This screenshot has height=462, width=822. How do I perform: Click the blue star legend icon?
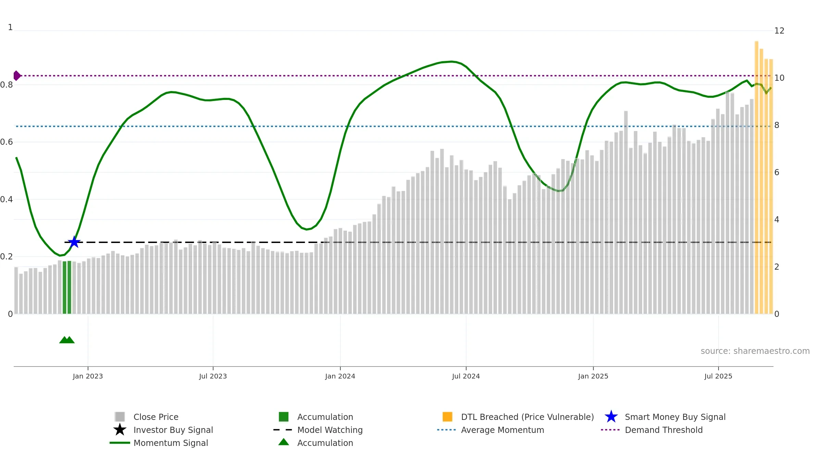[611, 417]
